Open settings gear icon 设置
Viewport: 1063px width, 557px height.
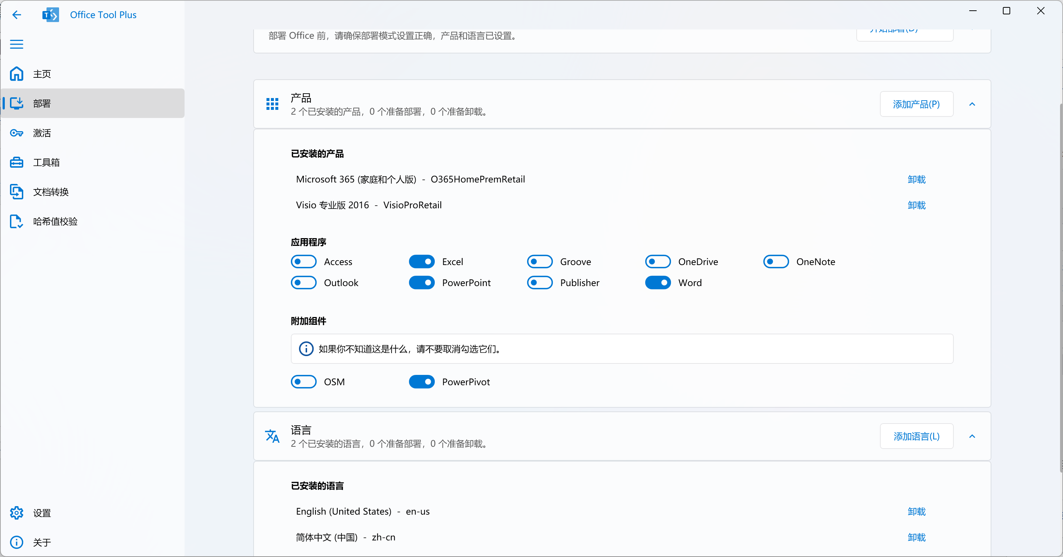coord(17,513)
